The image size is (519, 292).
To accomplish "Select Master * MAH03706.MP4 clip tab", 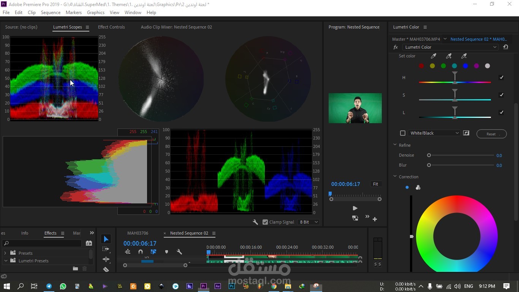I will (416, 39).
